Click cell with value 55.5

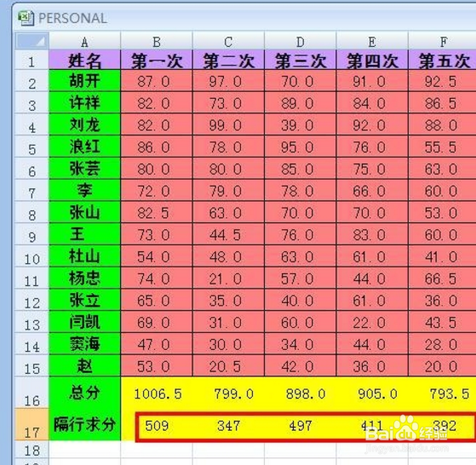(443, 146)
